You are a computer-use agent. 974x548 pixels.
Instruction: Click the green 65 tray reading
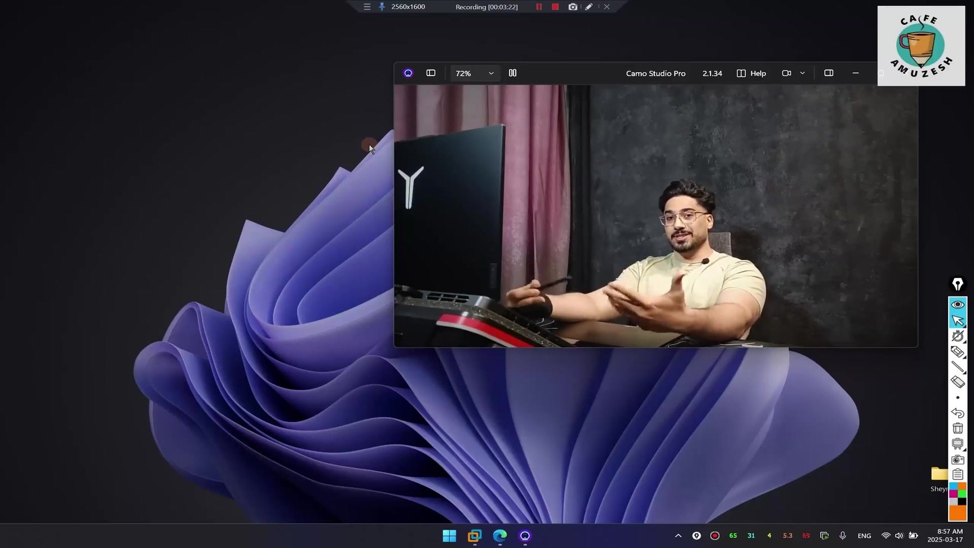point(733,536)
